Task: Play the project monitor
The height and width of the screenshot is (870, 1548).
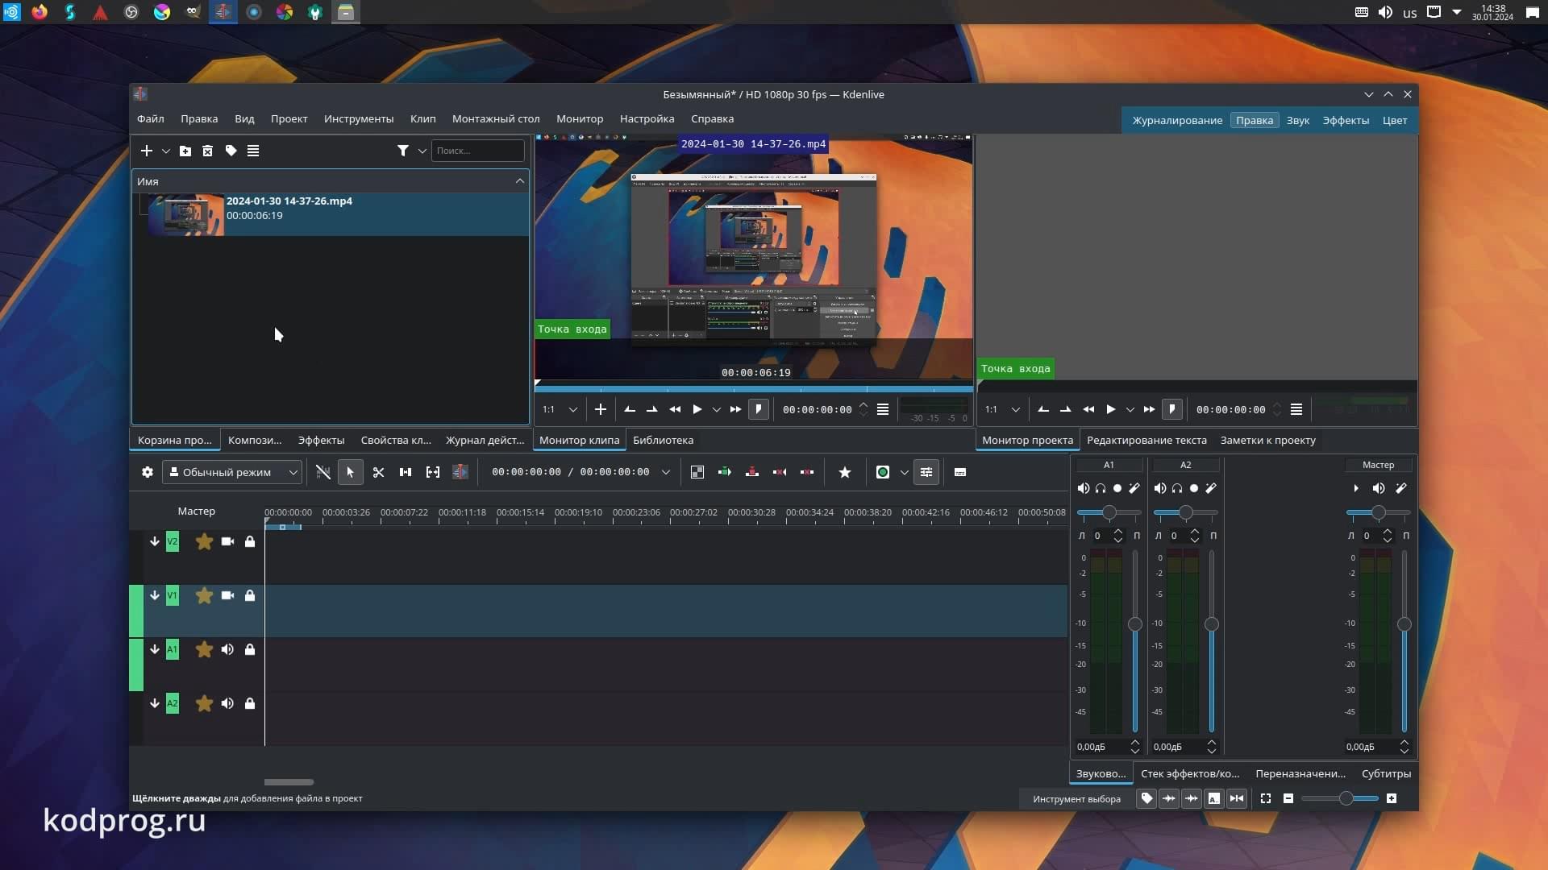Action: [1111, 409]
